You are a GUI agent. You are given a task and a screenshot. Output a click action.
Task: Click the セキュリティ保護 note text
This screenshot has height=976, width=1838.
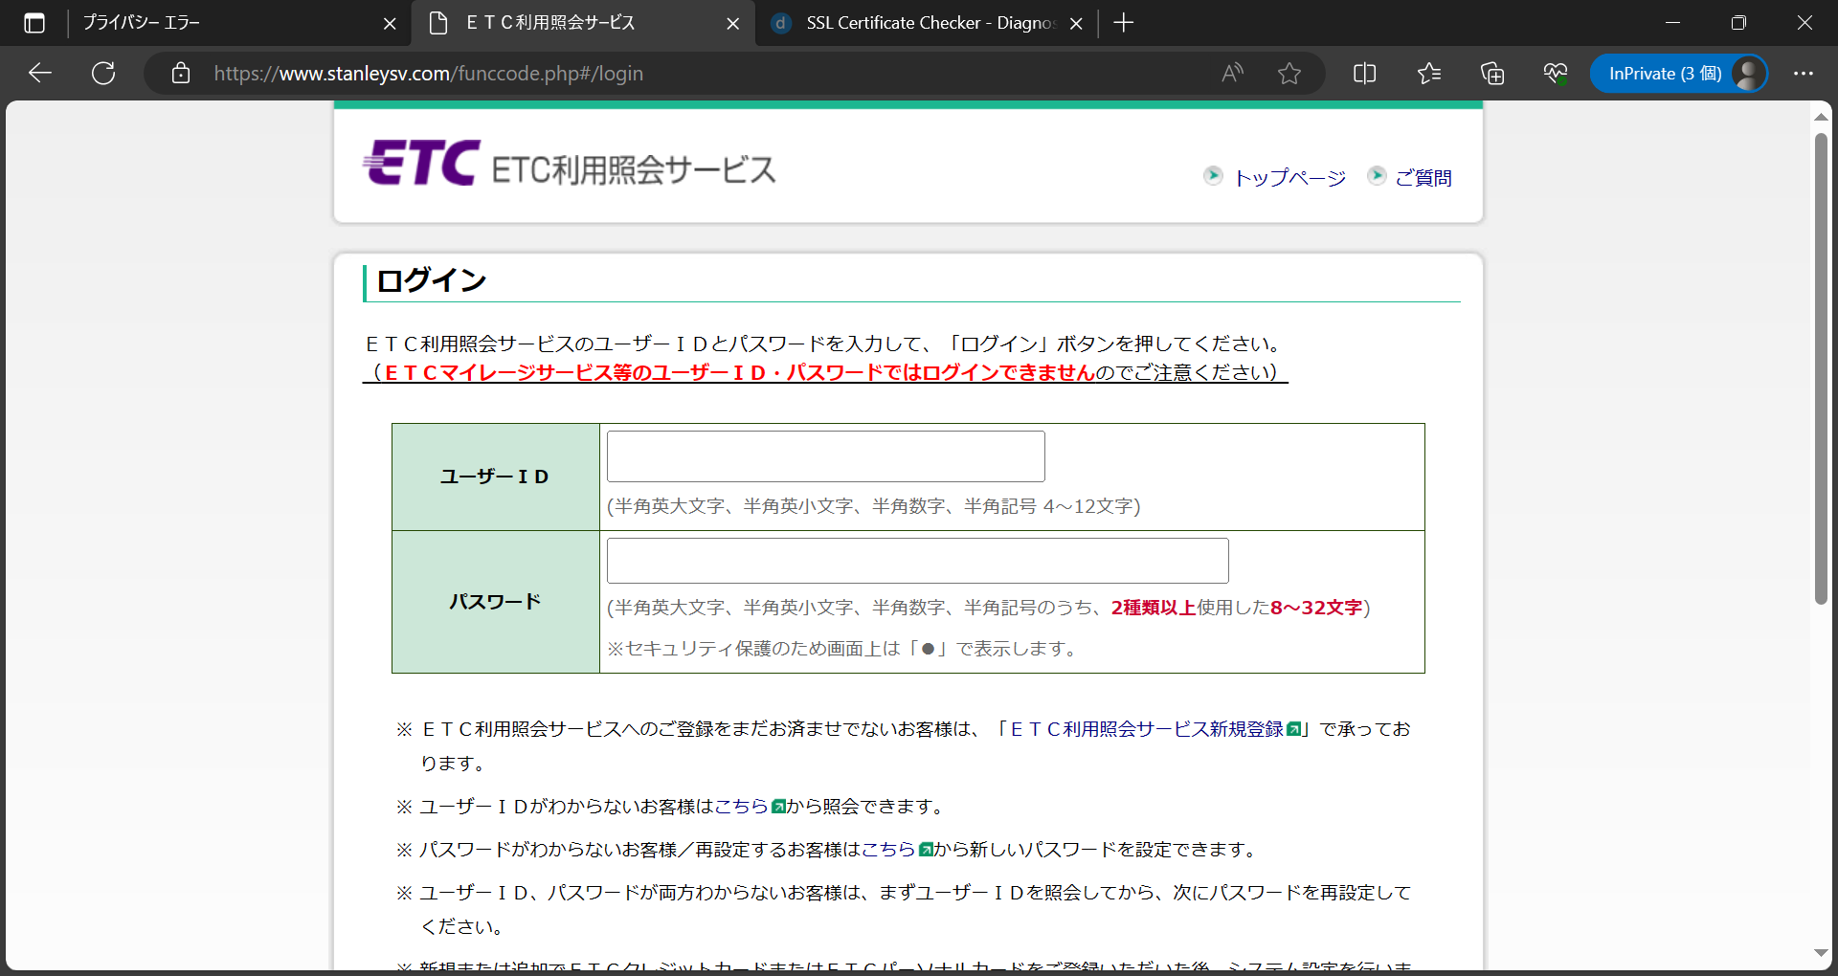(x=843, y=649)
